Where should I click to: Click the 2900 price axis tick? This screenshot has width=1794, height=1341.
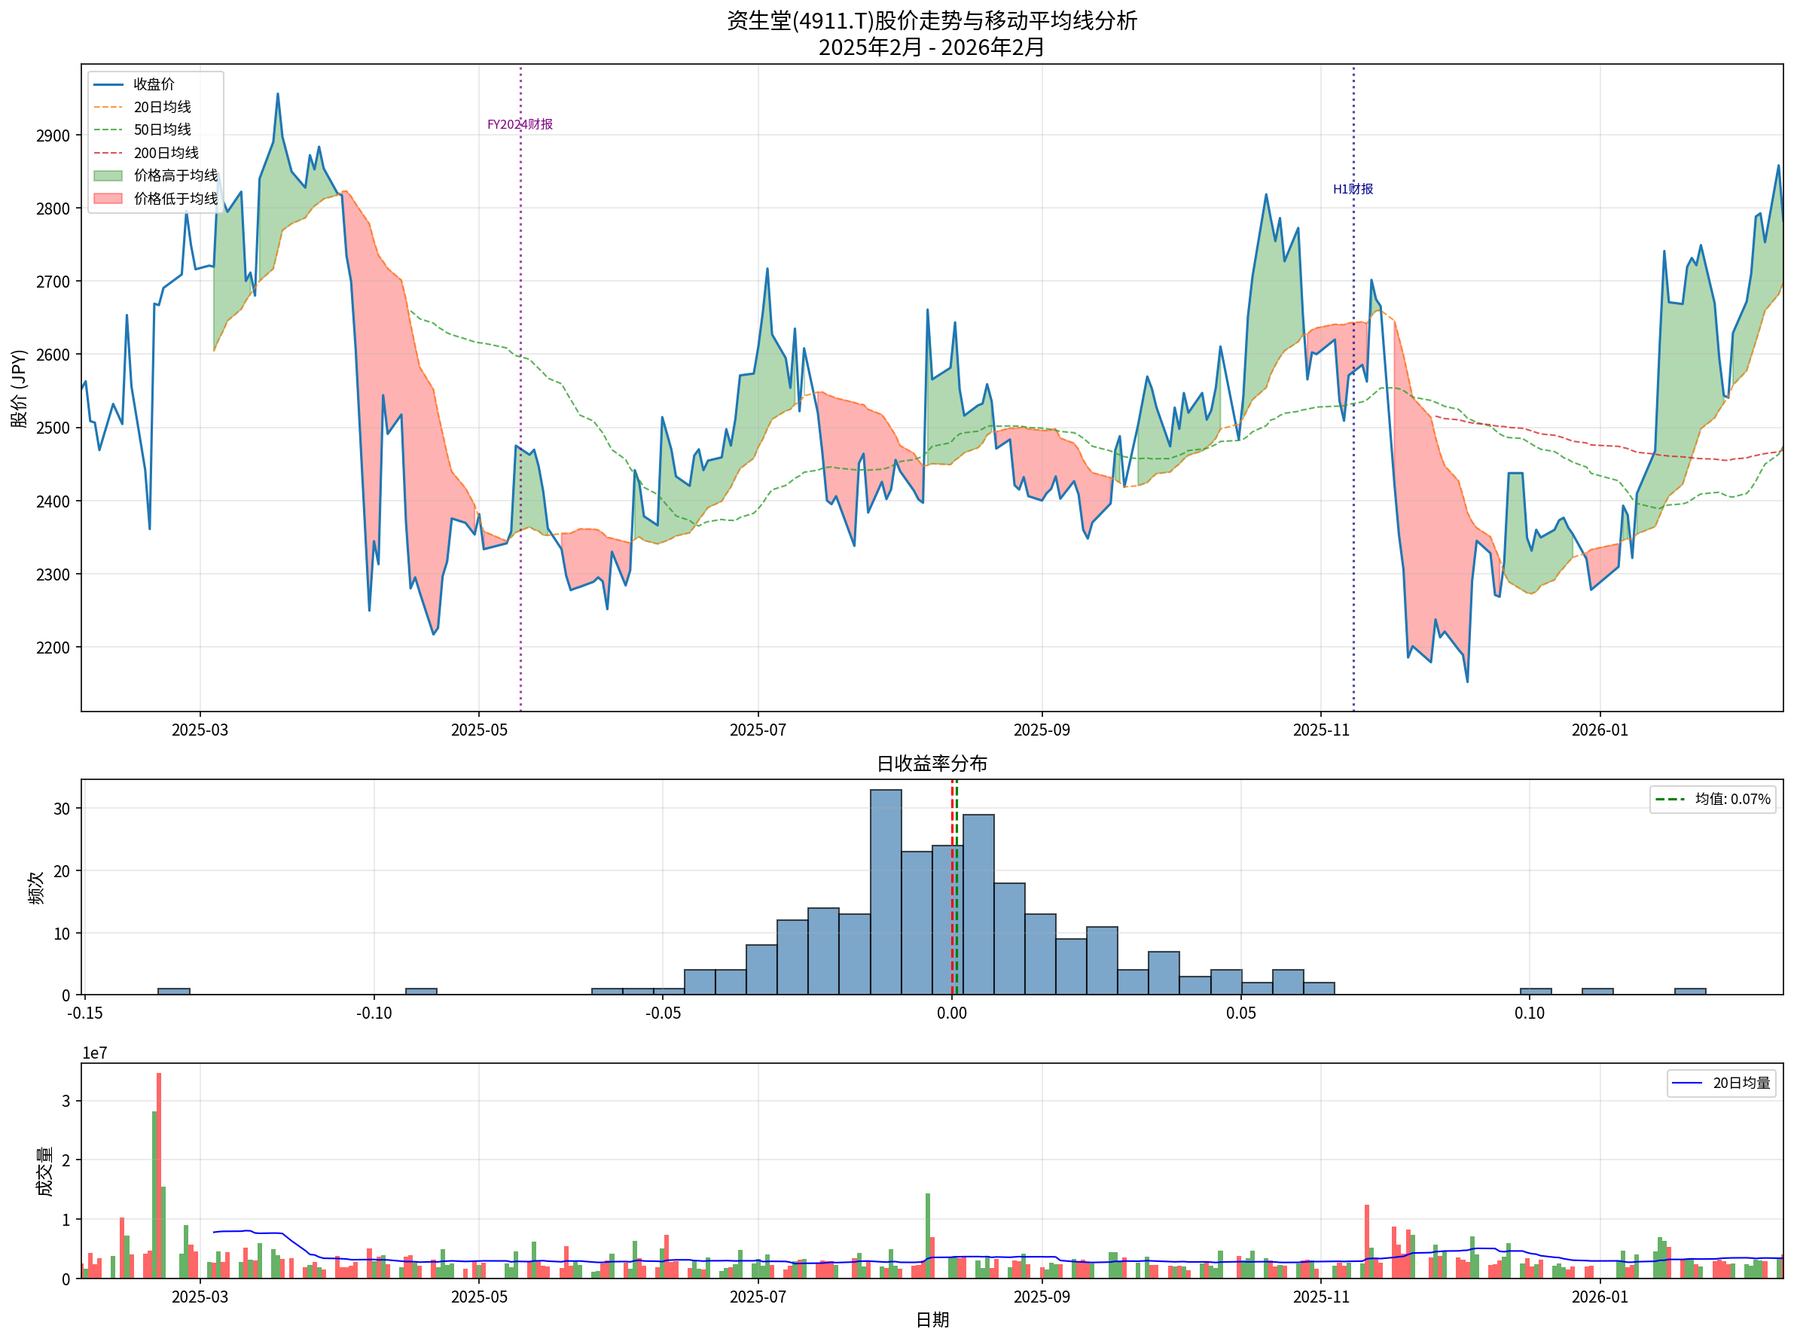pos(53,136)
